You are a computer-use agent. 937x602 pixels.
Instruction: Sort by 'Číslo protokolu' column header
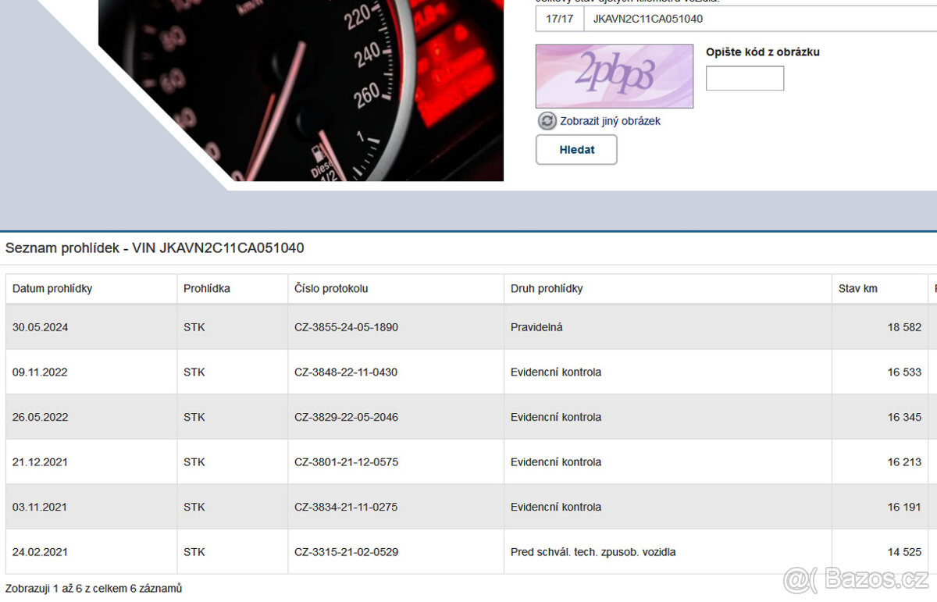pos(331,289)
